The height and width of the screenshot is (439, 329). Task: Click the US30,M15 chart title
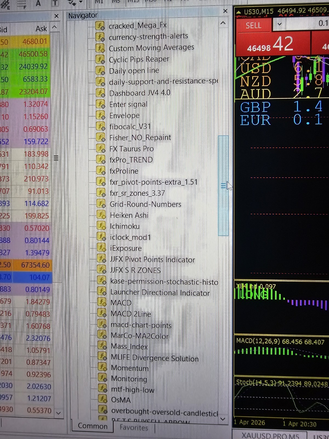259,12
